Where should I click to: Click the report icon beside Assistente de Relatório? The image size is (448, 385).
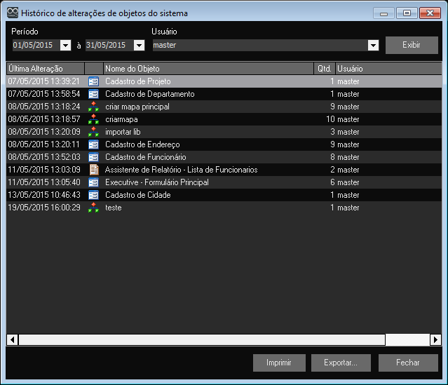pyautogui.click(x=93, y=170)
